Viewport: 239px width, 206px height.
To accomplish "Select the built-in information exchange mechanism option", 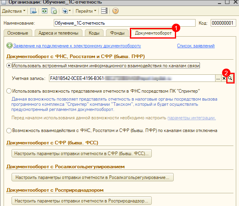I will point(9,65).
